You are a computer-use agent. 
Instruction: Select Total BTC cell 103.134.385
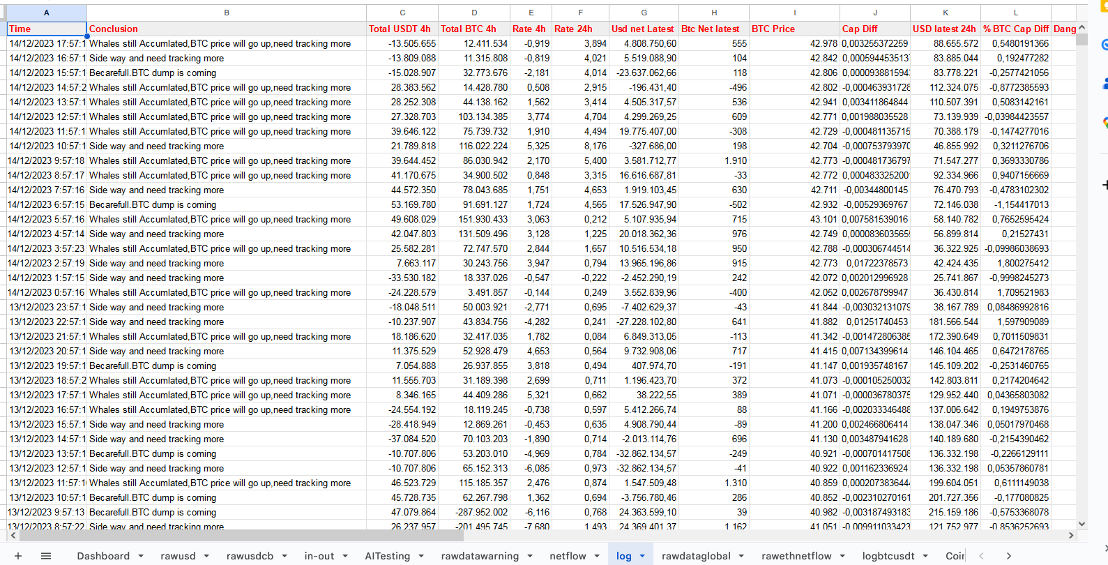click(474, 116)
